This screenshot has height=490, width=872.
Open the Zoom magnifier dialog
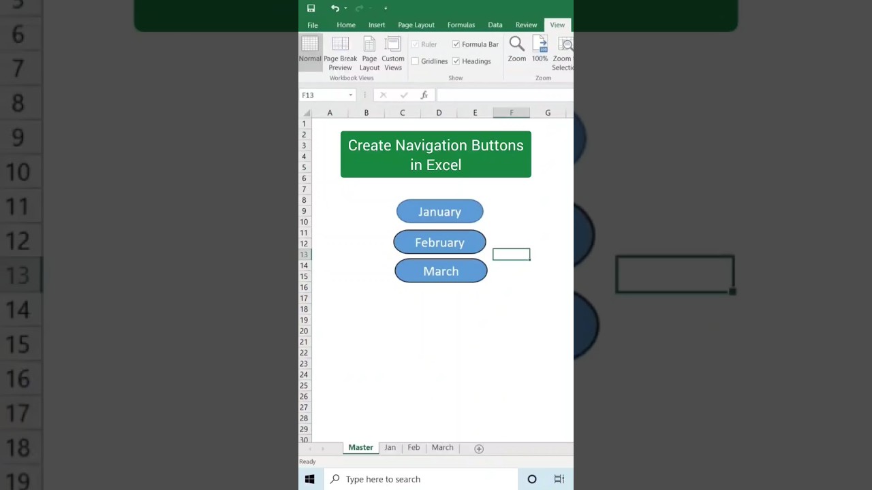tap(517, 49)
